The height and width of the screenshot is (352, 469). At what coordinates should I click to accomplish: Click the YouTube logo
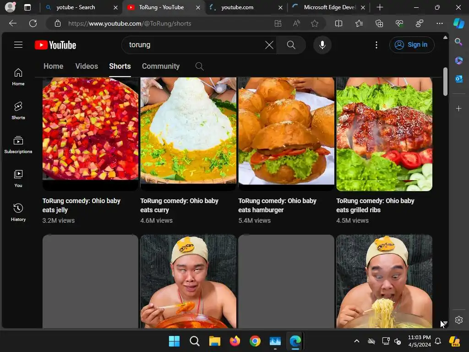[x=55, y=45]
